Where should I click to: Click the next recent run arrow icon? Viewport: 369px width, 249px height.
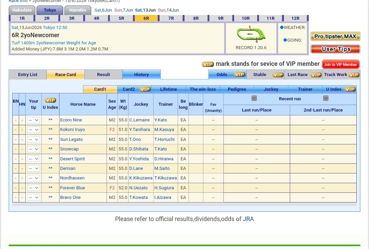coord(326,98)
